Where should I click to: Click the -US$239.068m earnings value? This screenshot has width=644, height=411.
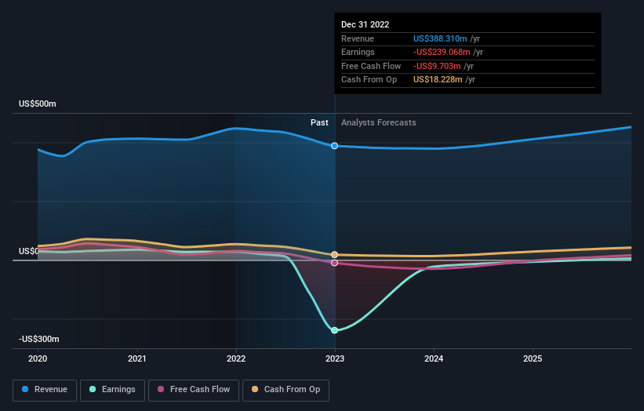point(442,52)
